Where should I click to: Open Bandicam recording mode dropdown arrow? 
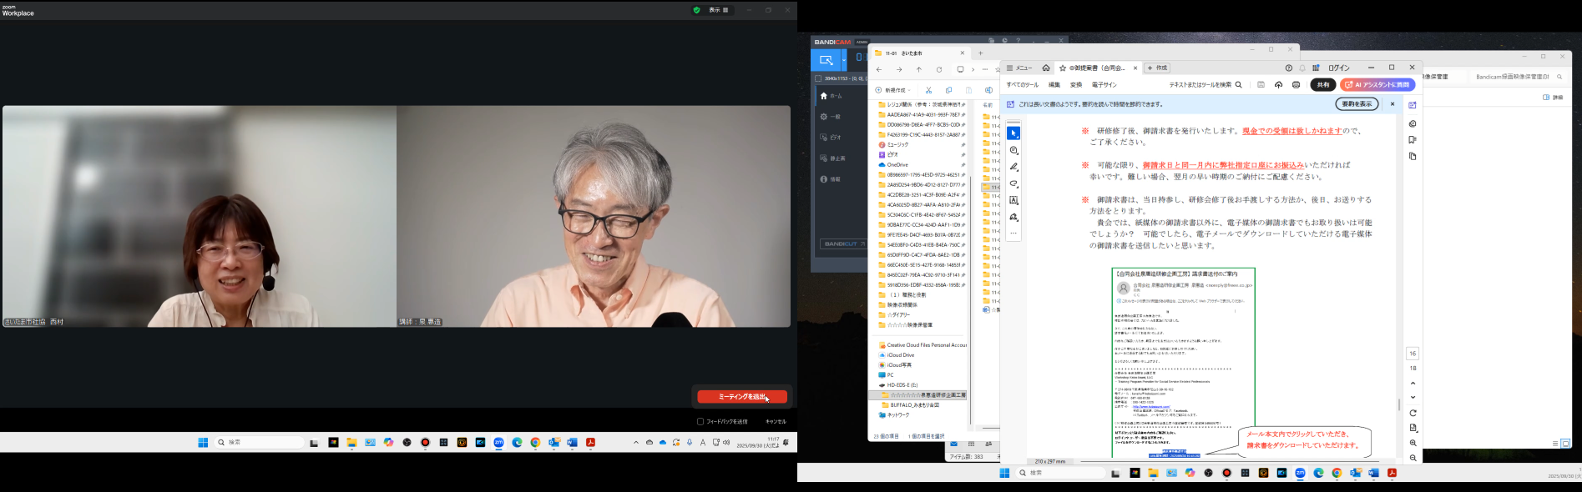pyautogui.click(x=843, y=60)
